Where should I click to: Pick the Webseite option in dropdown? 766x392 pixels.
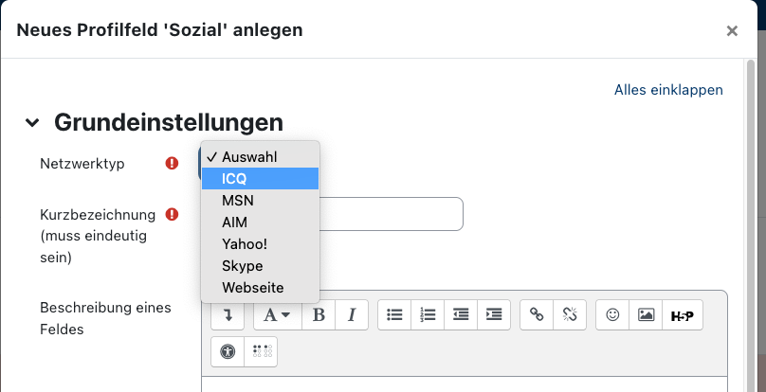click(261, 288)
